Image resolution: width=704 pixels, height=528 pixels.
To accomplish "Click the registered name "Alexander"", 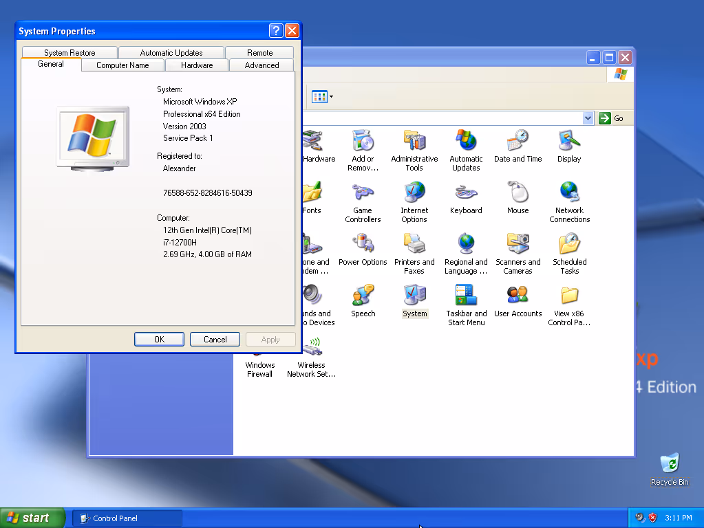I will tap(179, 168).
